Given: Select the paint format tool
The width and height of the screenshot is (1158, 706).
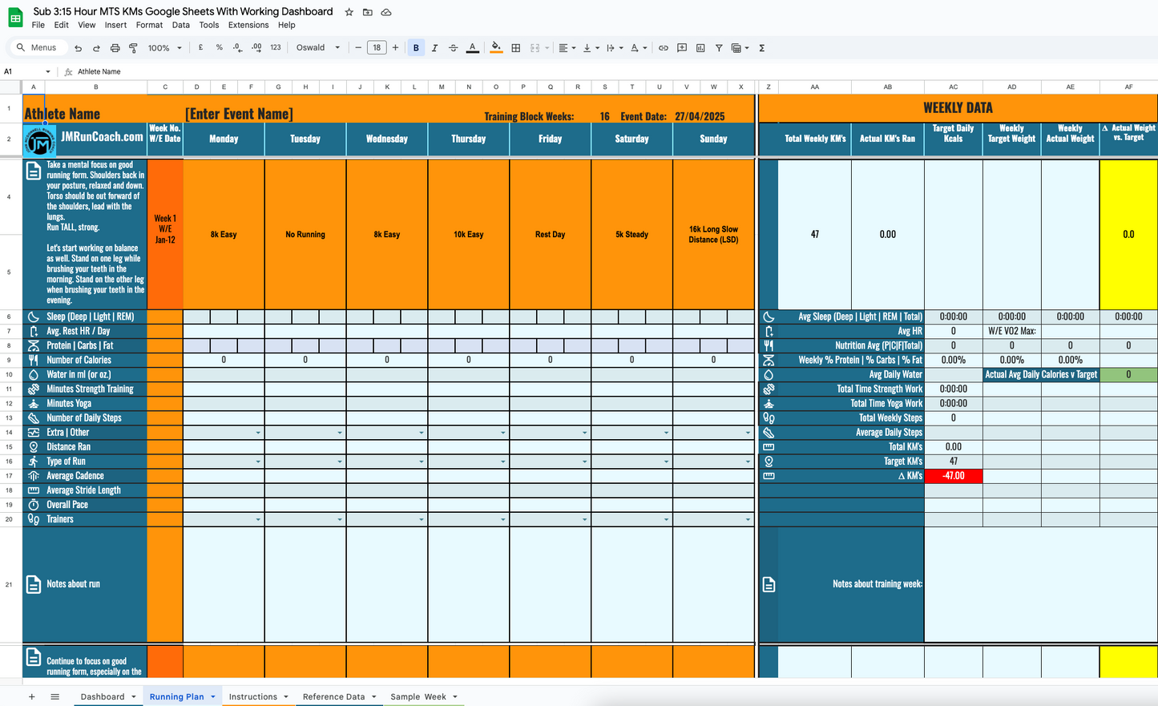Looking at the screenshot, I should 134,47.
